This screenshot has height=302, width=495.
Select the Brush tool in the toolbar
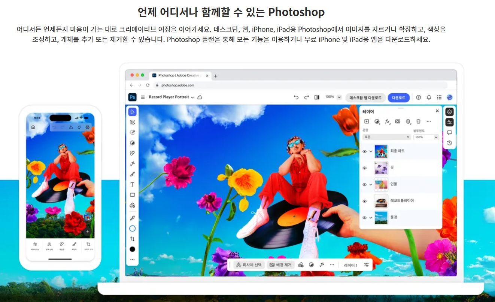(132, 174)
